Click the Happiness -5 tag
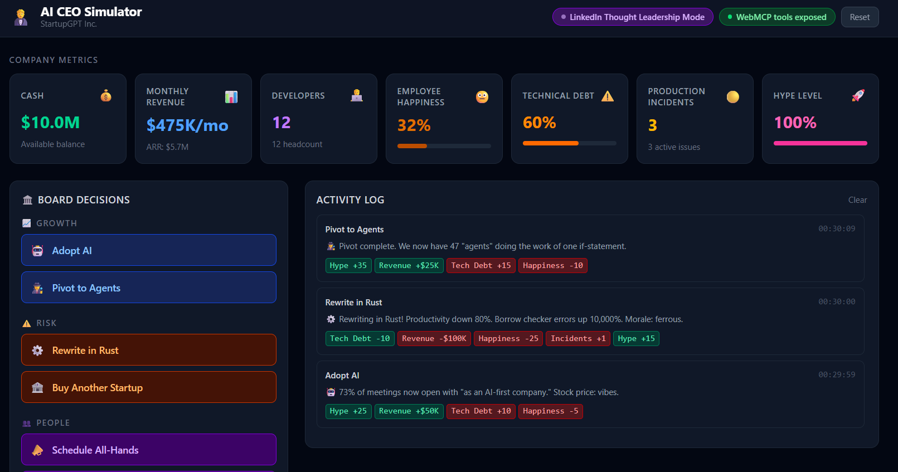Viewport: 898px width, 472px height. [551, 411]
